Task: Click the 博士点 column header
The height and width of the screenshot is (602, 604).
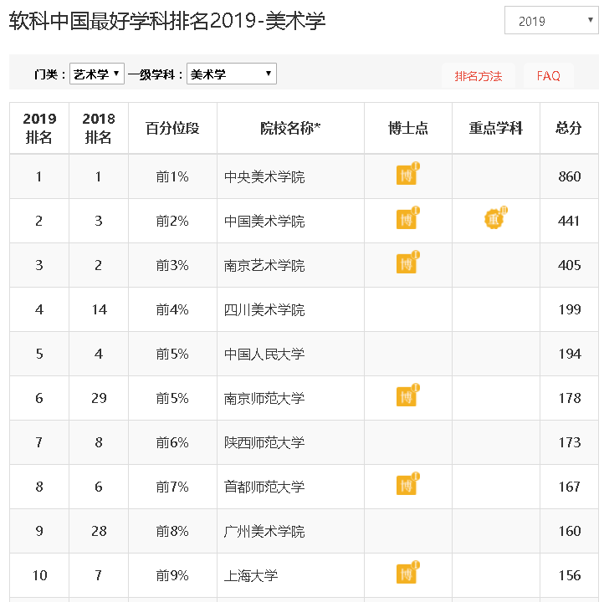Action: pos(408,128)
